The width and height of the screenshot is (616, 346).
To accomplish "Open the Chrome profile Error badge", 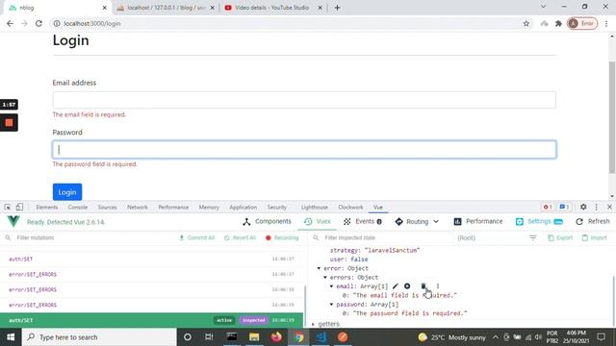I will (582, 23).
